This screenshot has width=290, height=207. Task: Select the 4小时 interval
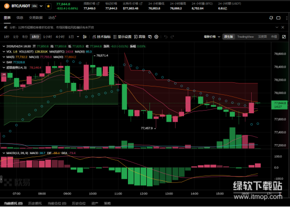point(60,37)
